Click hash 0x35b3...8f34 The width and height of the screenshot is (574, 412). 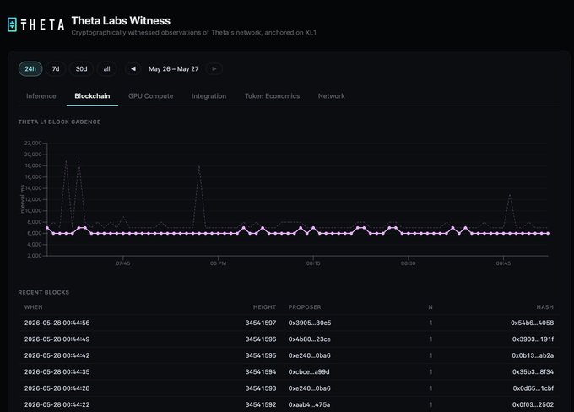(533, 371)
